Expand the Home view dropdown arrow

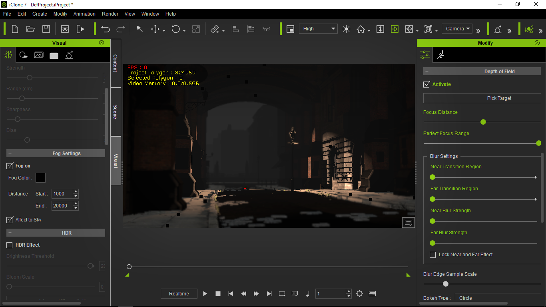pyautogui.click(x=369, y=31)
